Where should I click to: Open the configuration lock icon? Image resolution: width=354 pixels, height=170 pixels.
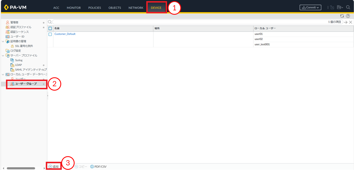[x=332, y=8]
